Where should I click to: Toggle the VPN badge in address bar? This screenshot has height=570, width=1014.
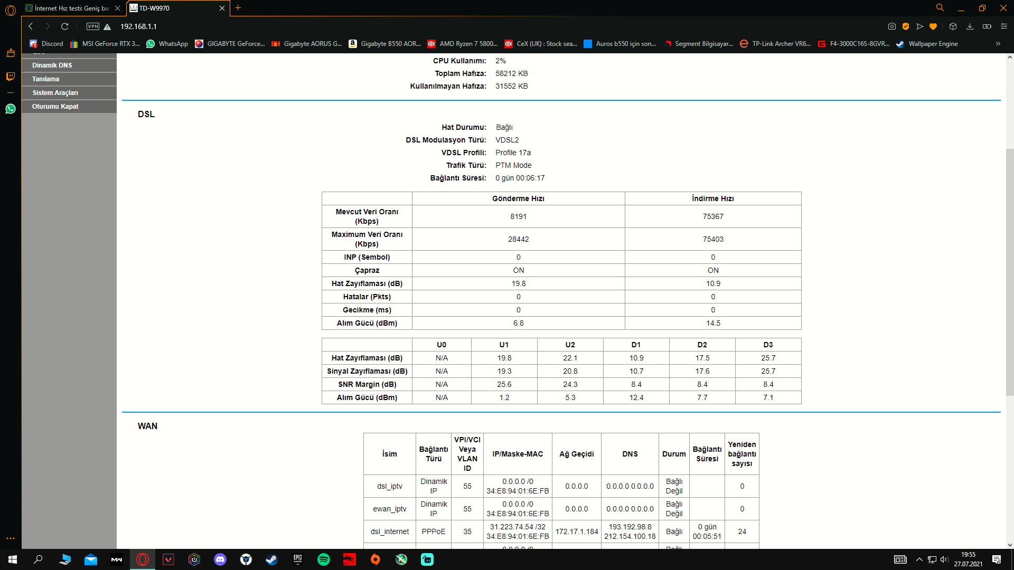(x=93, y=26)
